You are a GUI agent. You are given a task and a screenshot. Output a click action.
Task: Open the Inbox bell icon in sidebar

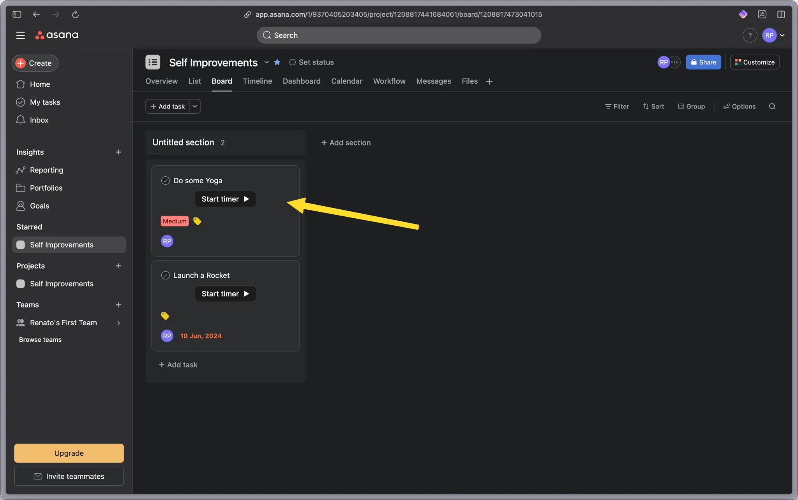[x=21, y=120]
